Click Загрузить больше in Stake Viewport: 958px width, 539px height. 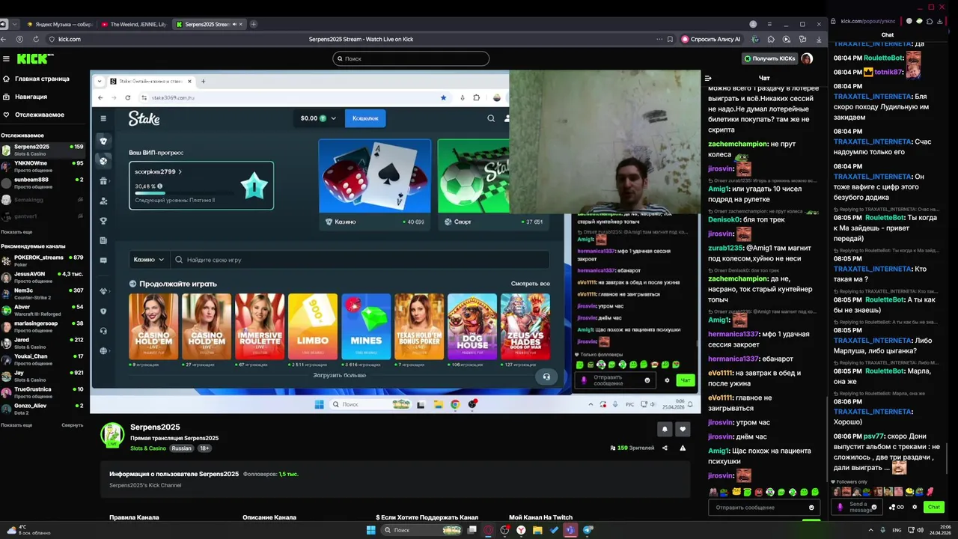(339, 375)
